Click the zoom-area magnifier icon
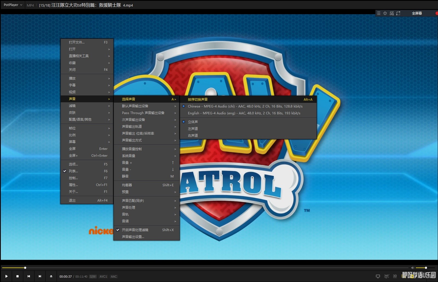 [392, 13]
